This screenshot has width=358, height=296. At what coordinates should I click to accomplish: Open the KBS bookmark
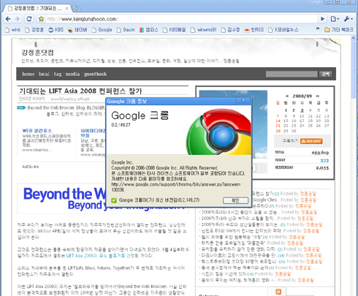pos(56,30)
